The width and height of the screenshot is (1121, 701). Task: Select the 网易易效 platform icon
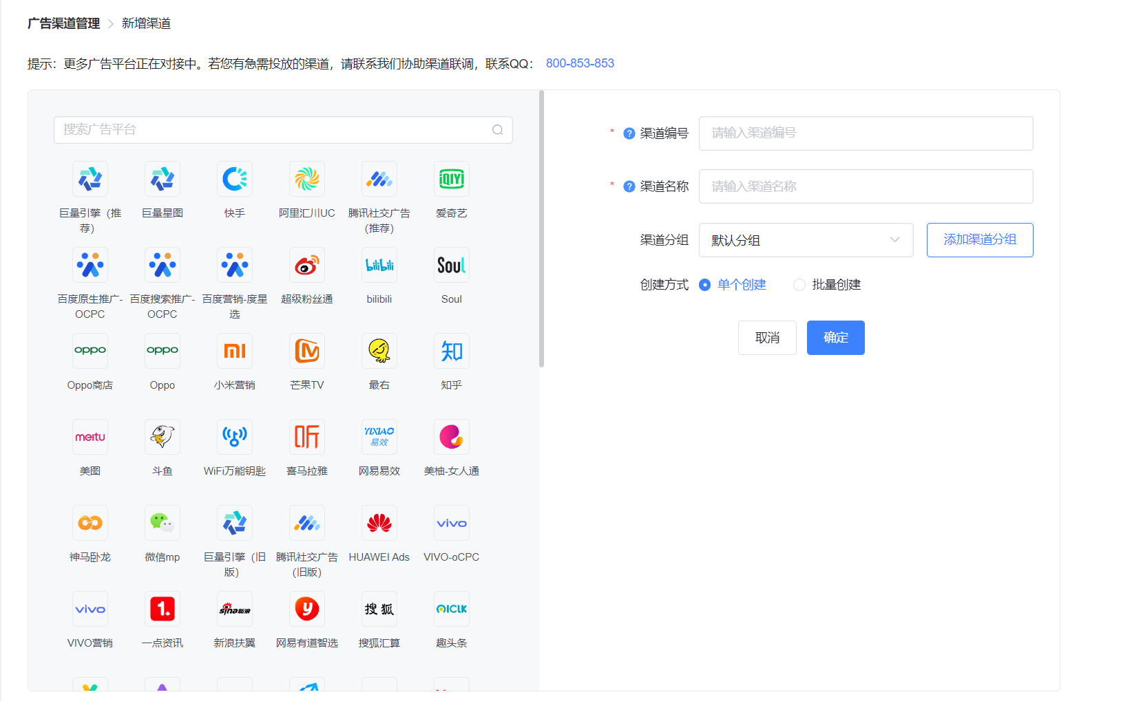(x=379, y=437)
